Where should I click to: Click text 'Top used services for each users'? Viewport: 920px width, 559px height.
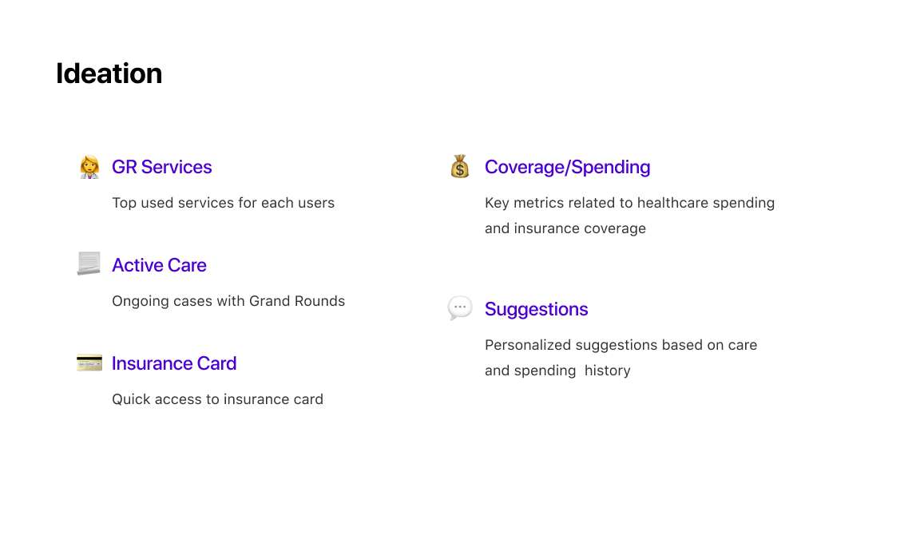223,203
